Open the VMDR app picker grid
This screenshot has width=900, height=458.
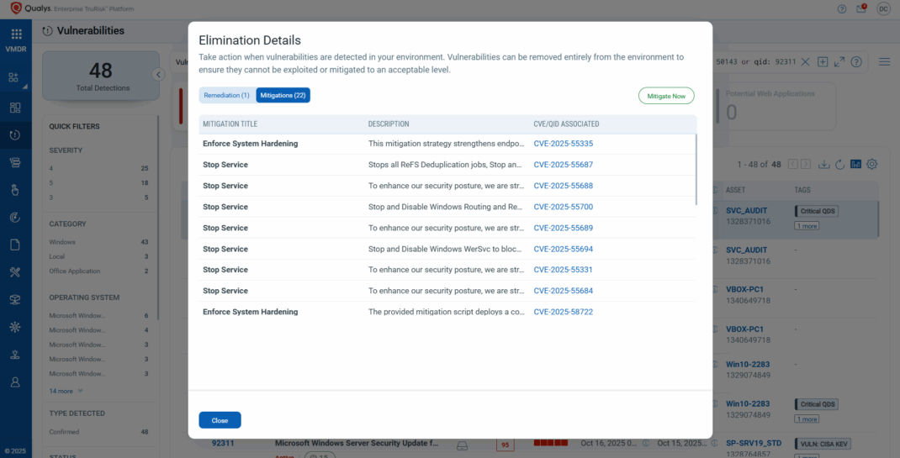click(16, 34)
